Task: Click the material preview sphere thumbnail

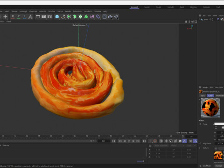Action: point(210,108)
